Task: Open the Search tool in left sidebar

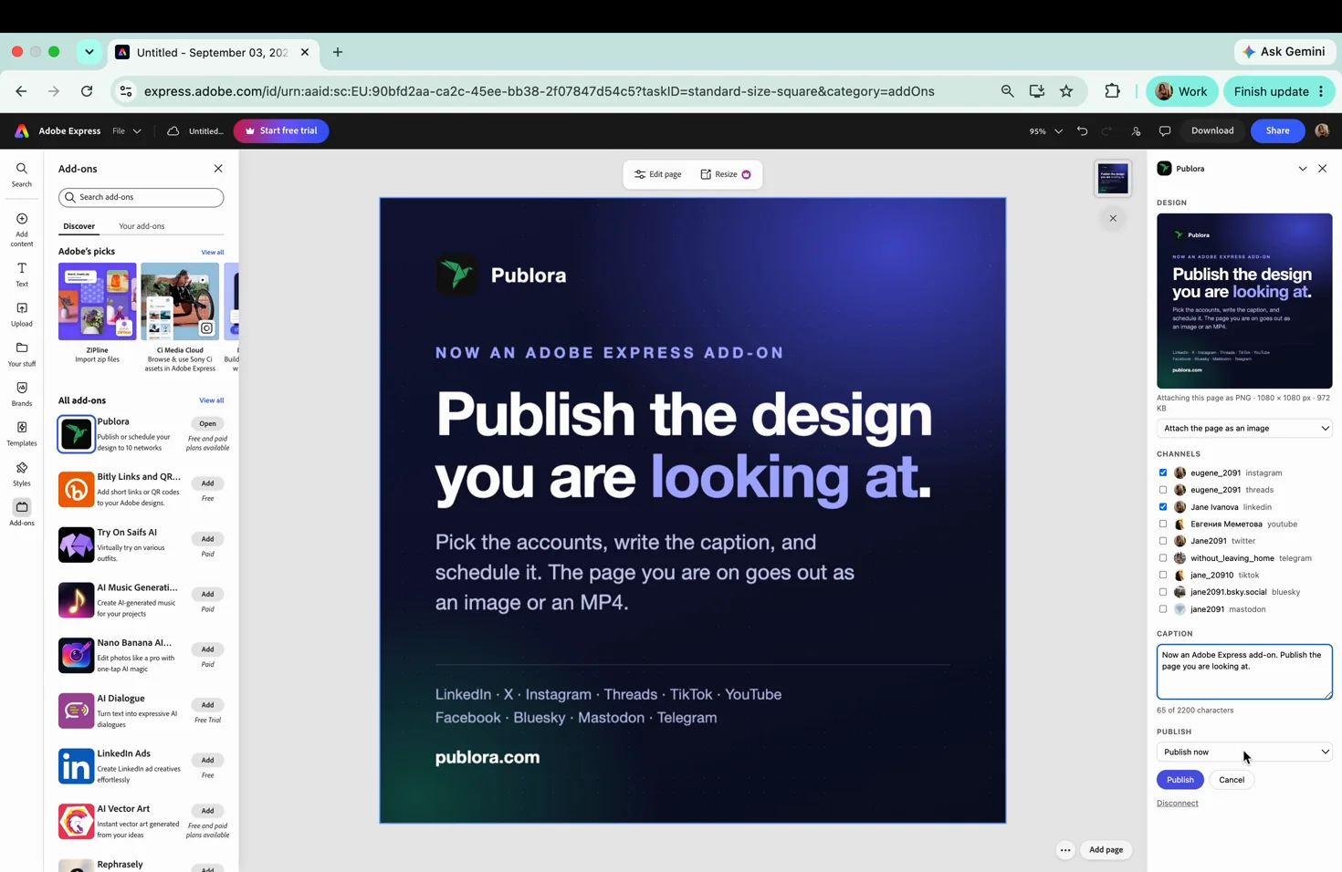Action: (x=22, y=174)
